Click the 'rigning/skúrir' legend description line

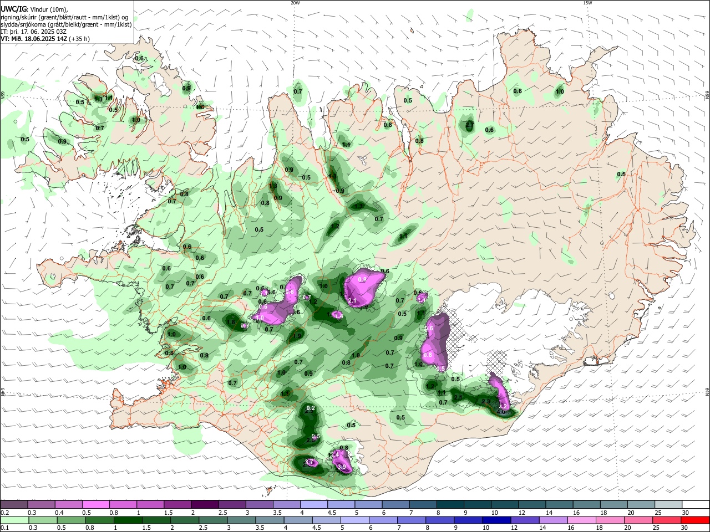click(x=64, y=17)
